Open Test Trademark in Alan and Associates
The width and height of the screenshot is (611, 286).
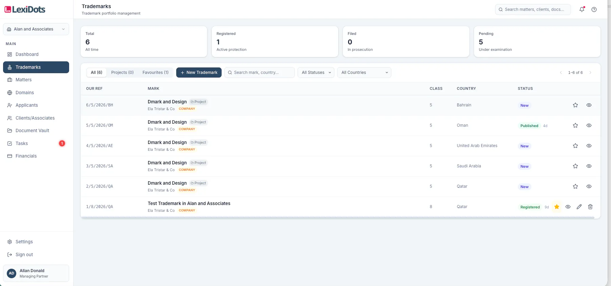tap(189, 203)
